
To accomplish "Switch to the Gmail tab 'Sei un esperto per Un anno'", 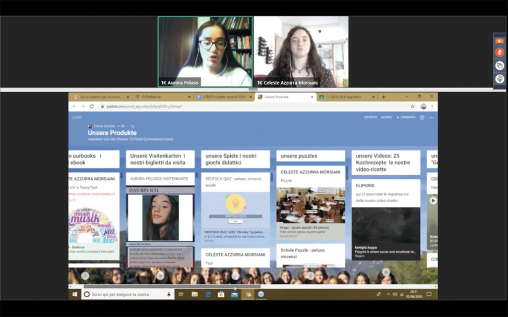I will coord(101,97).
